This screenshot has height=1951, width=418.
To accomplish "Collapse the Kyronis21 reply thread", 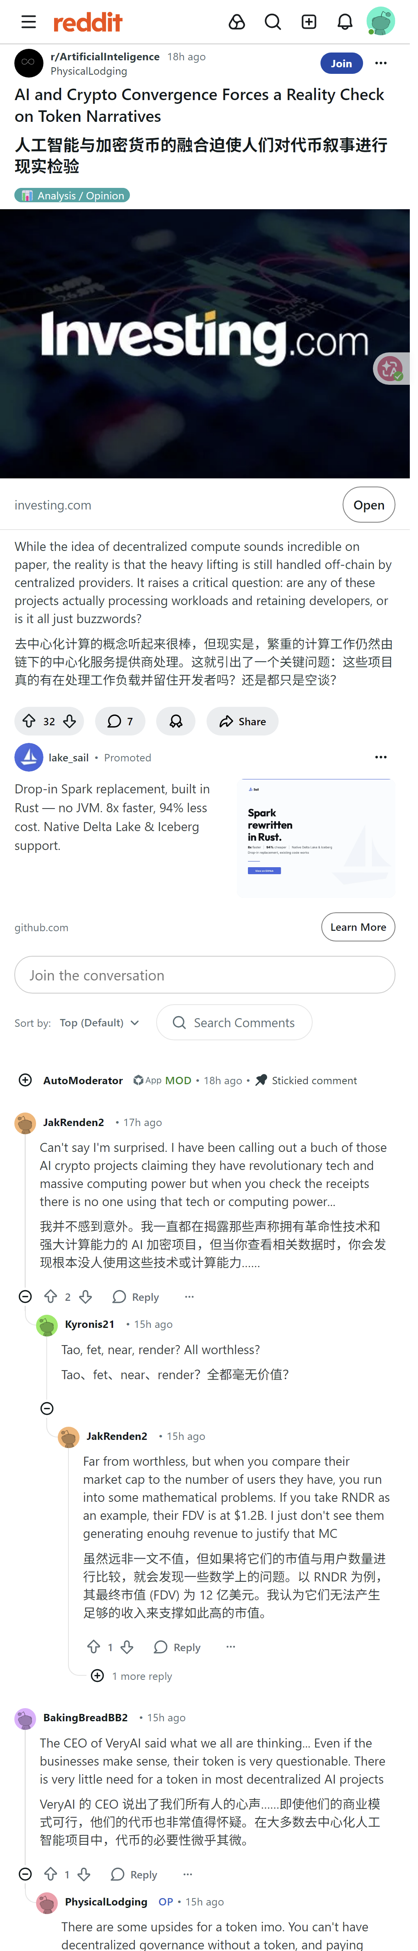I will pyautogui.click(x=47, y=1409).
